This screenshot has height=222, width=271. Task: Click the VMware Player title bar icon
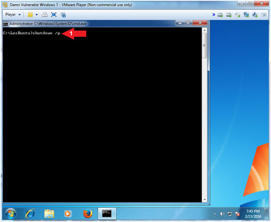(x=5, y=5)
